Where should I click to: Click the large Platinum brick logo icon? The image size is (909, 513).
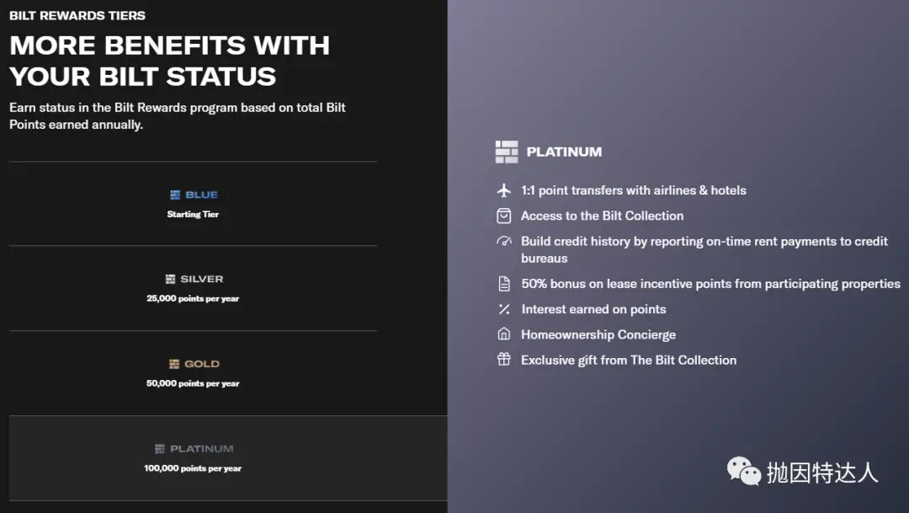point(507,152)
